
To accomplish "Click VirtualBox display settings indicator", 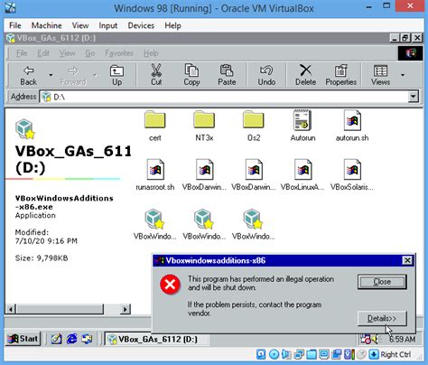I will [324, 354].
